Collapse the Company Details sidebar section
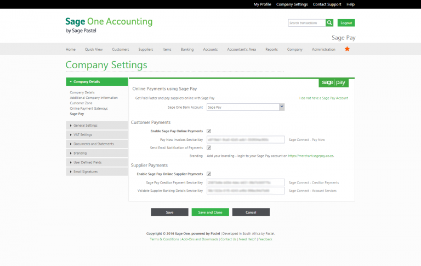The height and width of the screenshot is (266, 421). pyautogui.click(x=97, y=81)
